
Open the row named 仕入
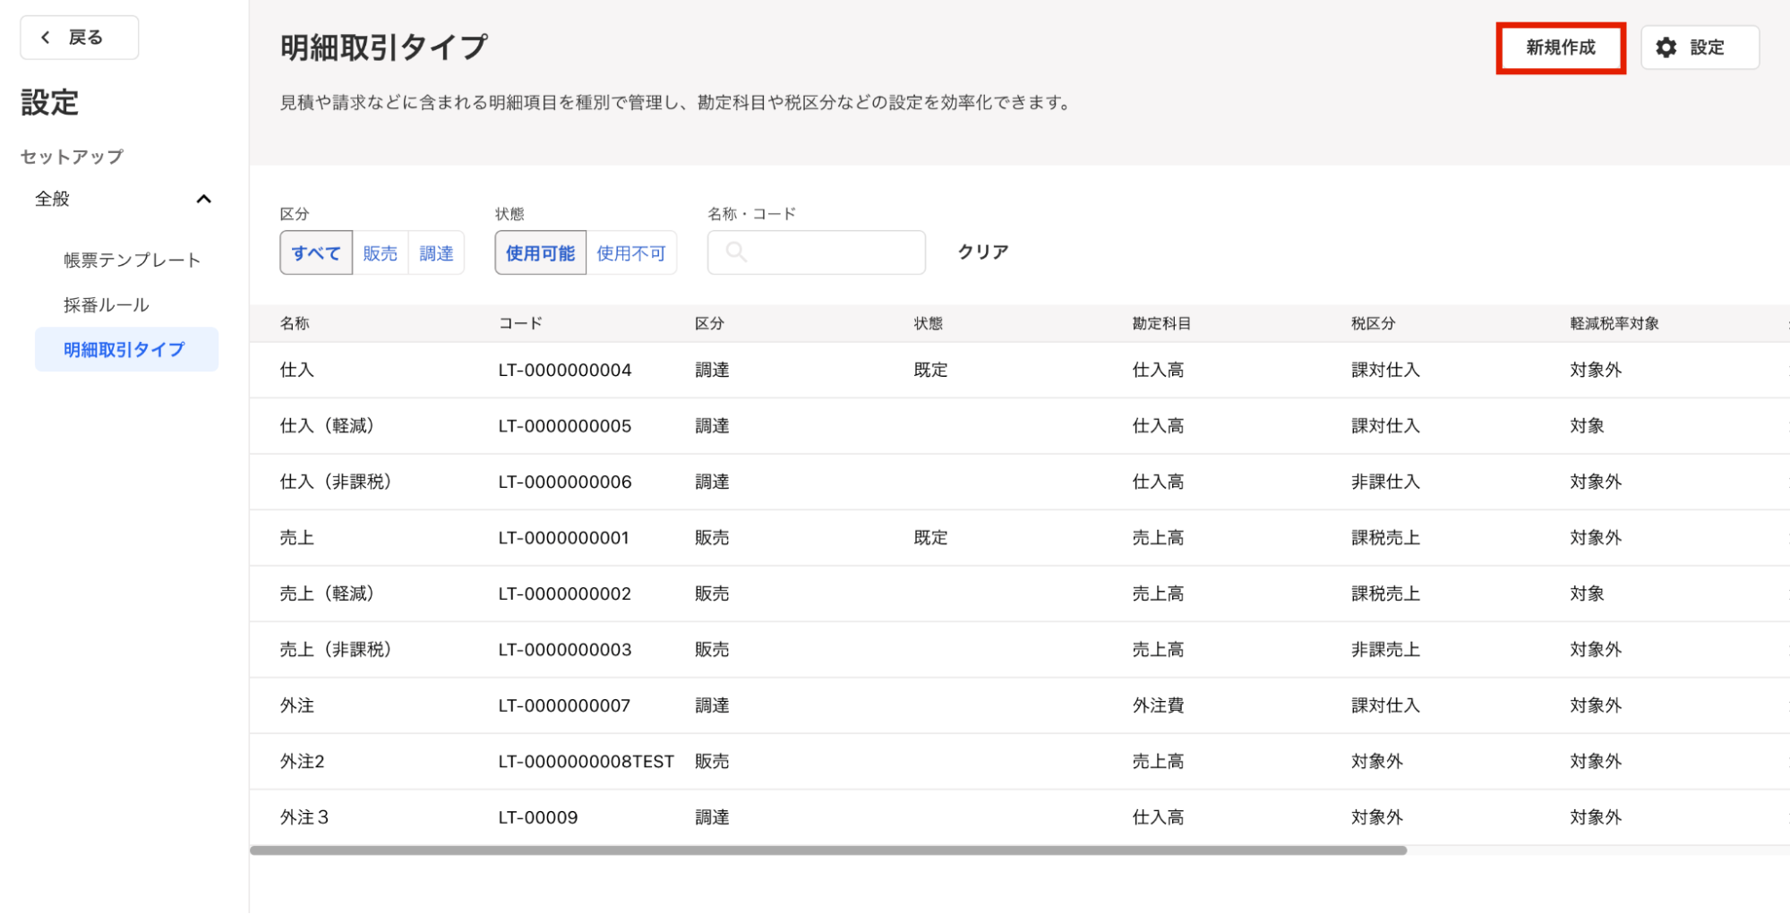(x=1020, y=370)
